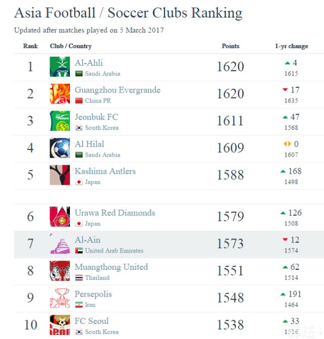The image size is (324, 339).
Task: Click the FC Seoul club crest
Action: [60, 325]
